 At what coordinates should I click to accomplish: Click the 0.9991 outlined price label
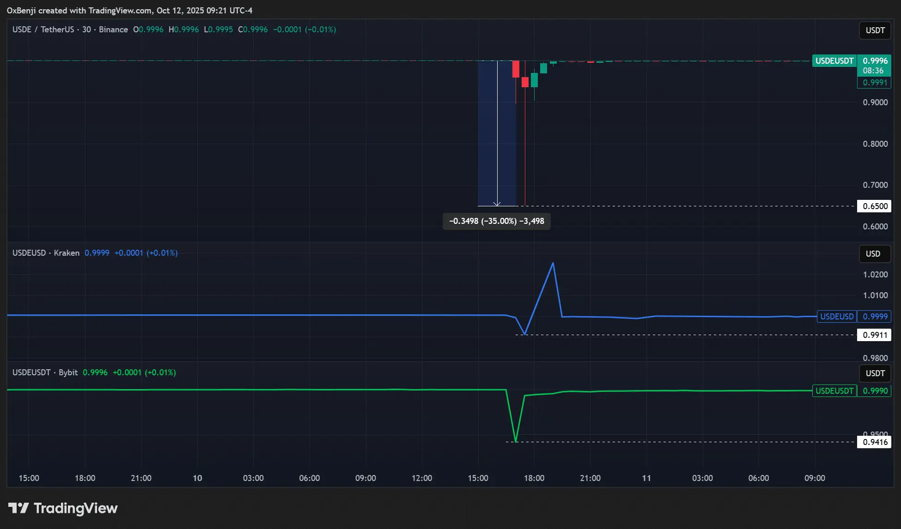pyautogui.click(x=875, y=83)
